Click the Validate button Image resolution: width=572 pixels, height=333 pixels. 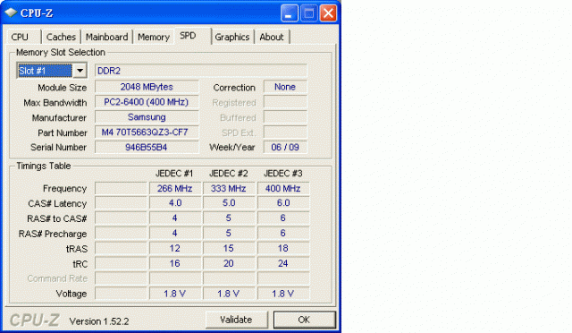tap(236, 320)
